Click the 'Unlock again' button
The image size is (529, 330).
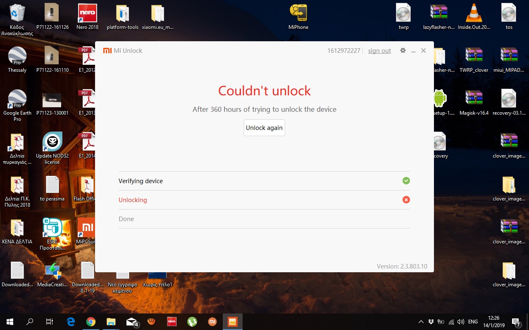(264, 128)
